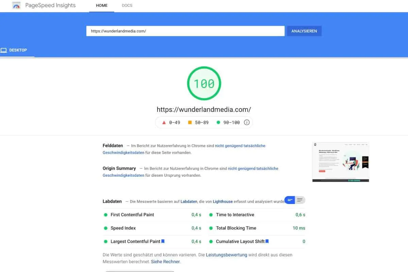408x272 pixels.
Task: Open the page screenshot thumbnail
Action: tap(340, 162)
